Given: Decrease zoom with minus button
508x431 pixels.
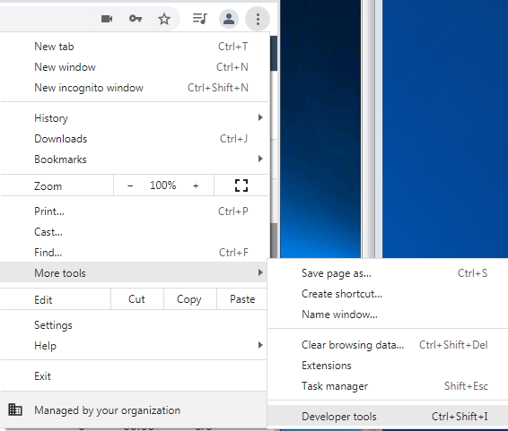Looking at the screenshot, I should (130, 185).
